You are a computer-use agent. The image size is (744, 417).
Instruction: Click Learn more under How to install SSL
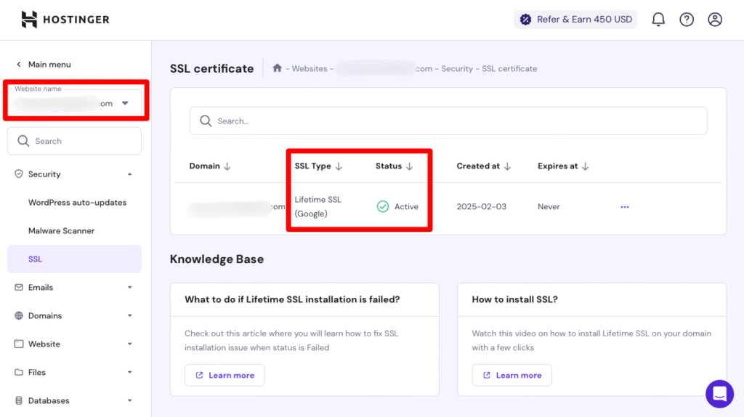(511, 375)
